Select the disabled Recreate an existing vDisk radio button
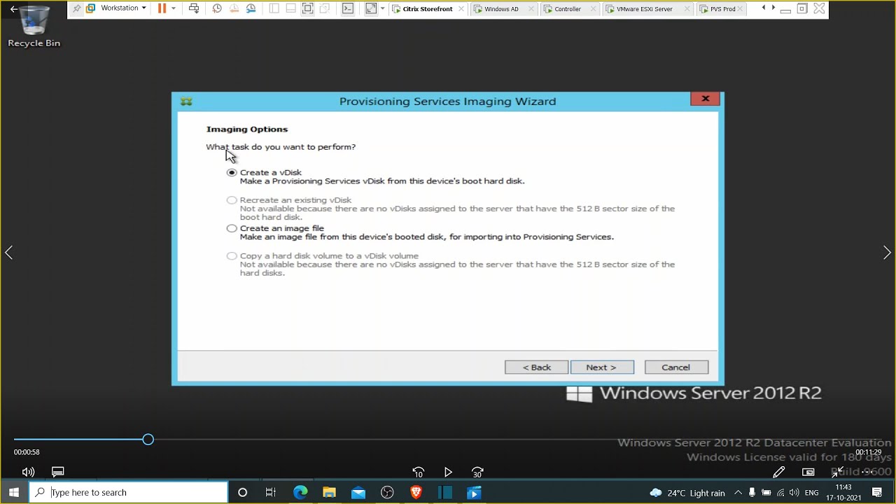 232,200
